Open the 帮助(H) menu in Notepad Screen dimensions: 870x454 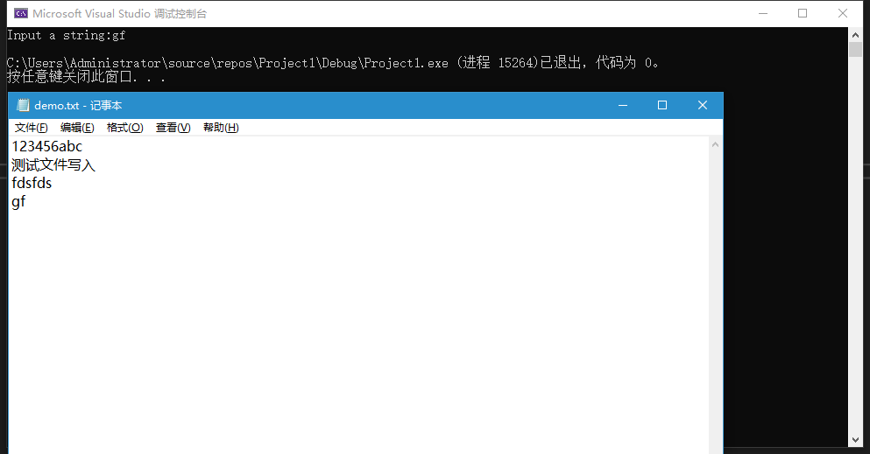221,128
